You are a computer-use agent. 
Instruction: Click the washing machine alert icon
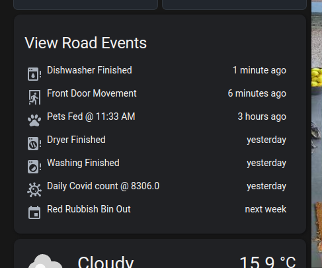(x=34, y=167)
